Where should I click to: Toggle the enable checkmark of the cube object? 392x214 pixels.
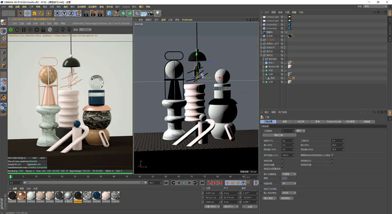286,36
